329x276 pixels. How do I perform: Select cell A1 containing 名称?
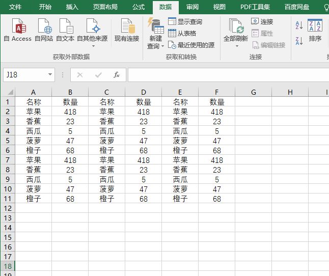(x=34, y=102)
